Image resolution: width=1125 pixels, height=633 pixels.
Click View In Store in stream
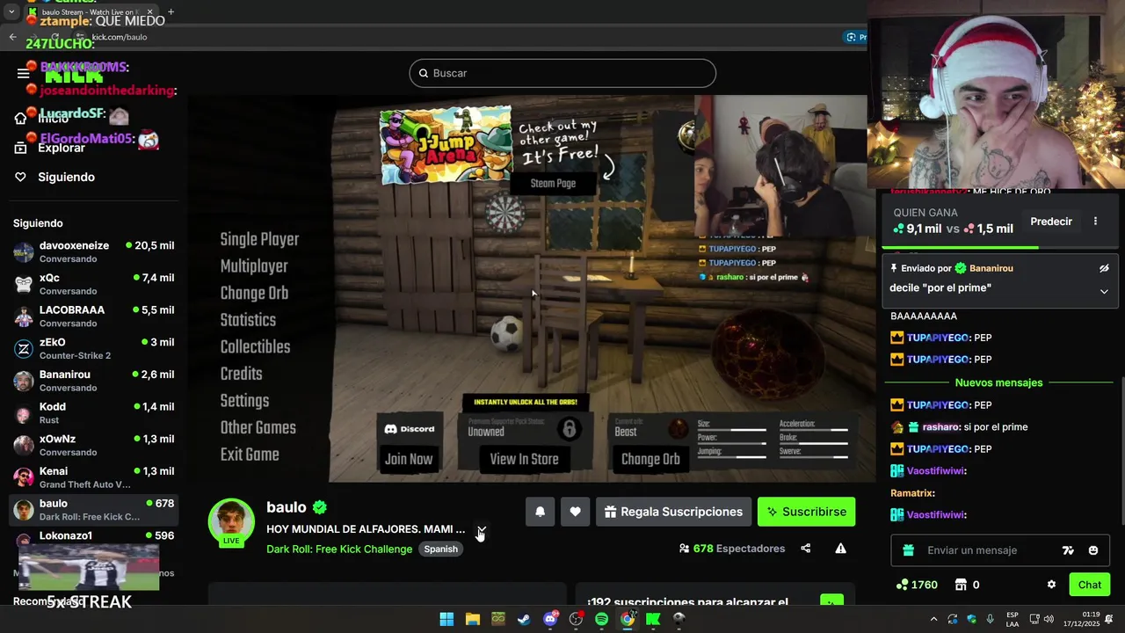click(x=524, y=459)
